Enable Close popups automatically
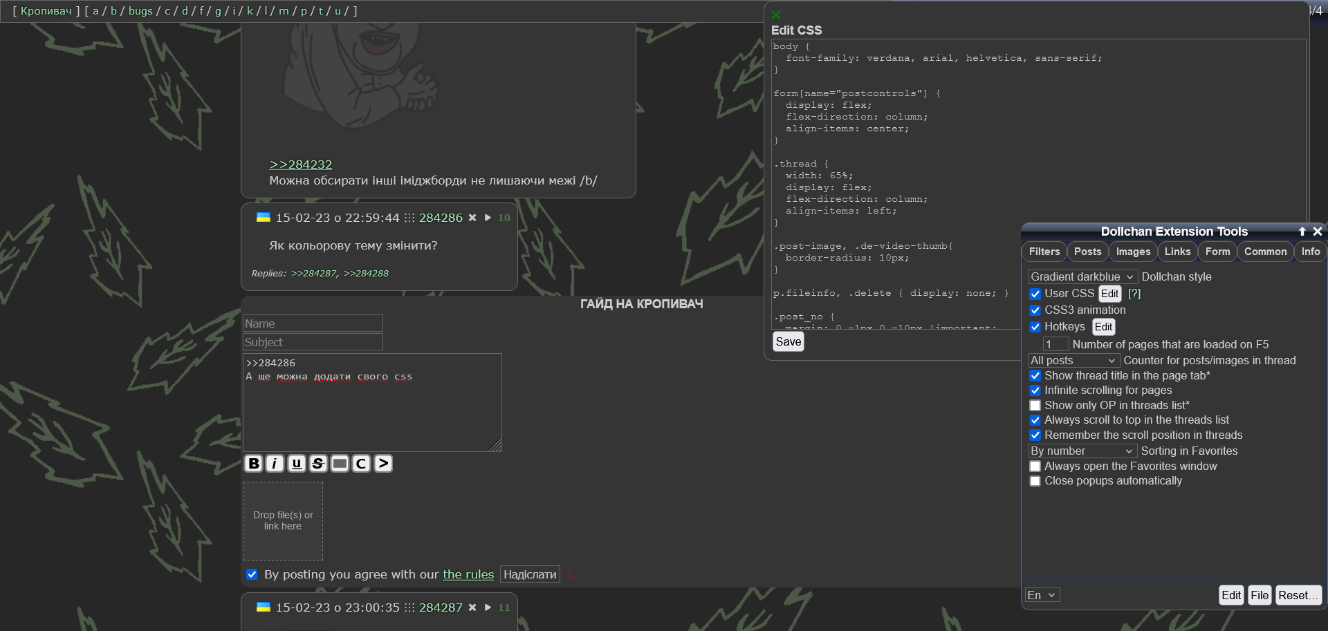Screen dimensions: 1328x631 (x=1035, y=481)
